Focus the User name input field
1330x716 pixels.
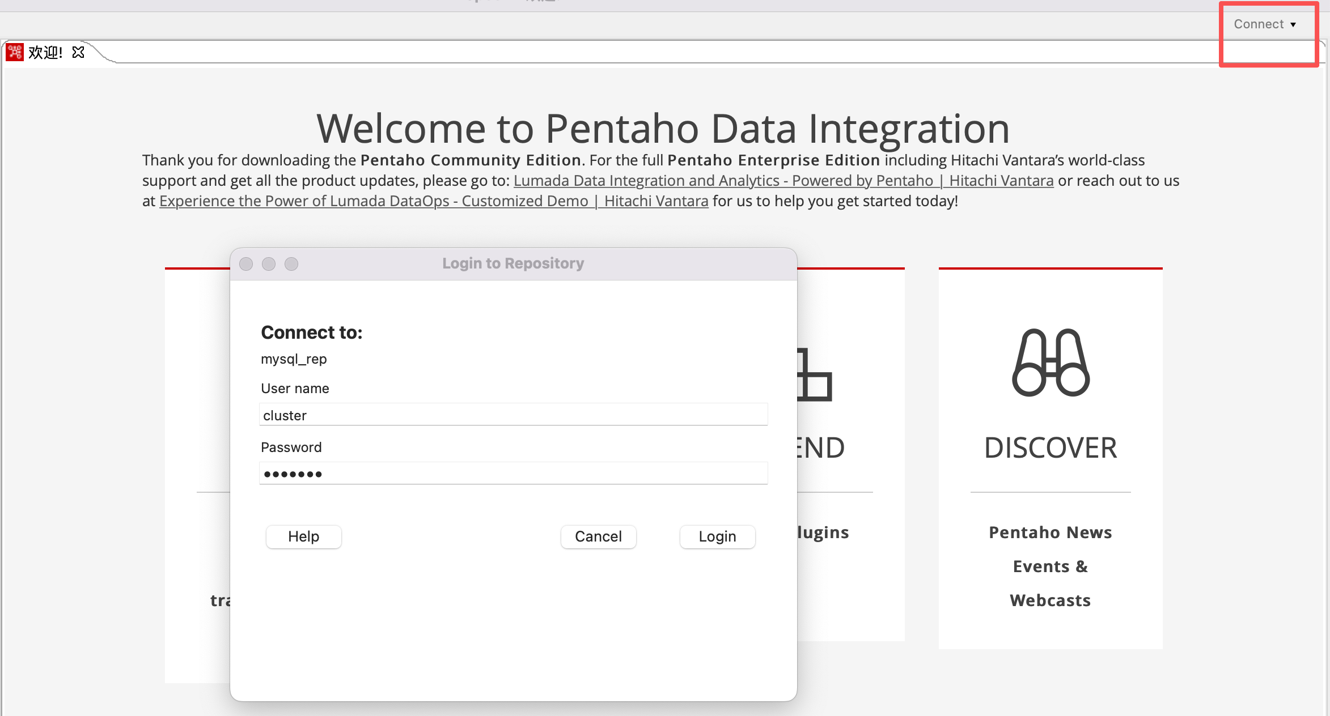pos(513,415)
